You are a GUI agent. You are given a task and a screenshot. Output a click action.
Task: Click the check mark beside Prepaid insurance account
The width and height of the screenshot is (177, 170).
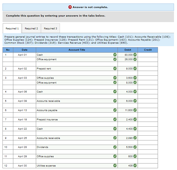115,119
